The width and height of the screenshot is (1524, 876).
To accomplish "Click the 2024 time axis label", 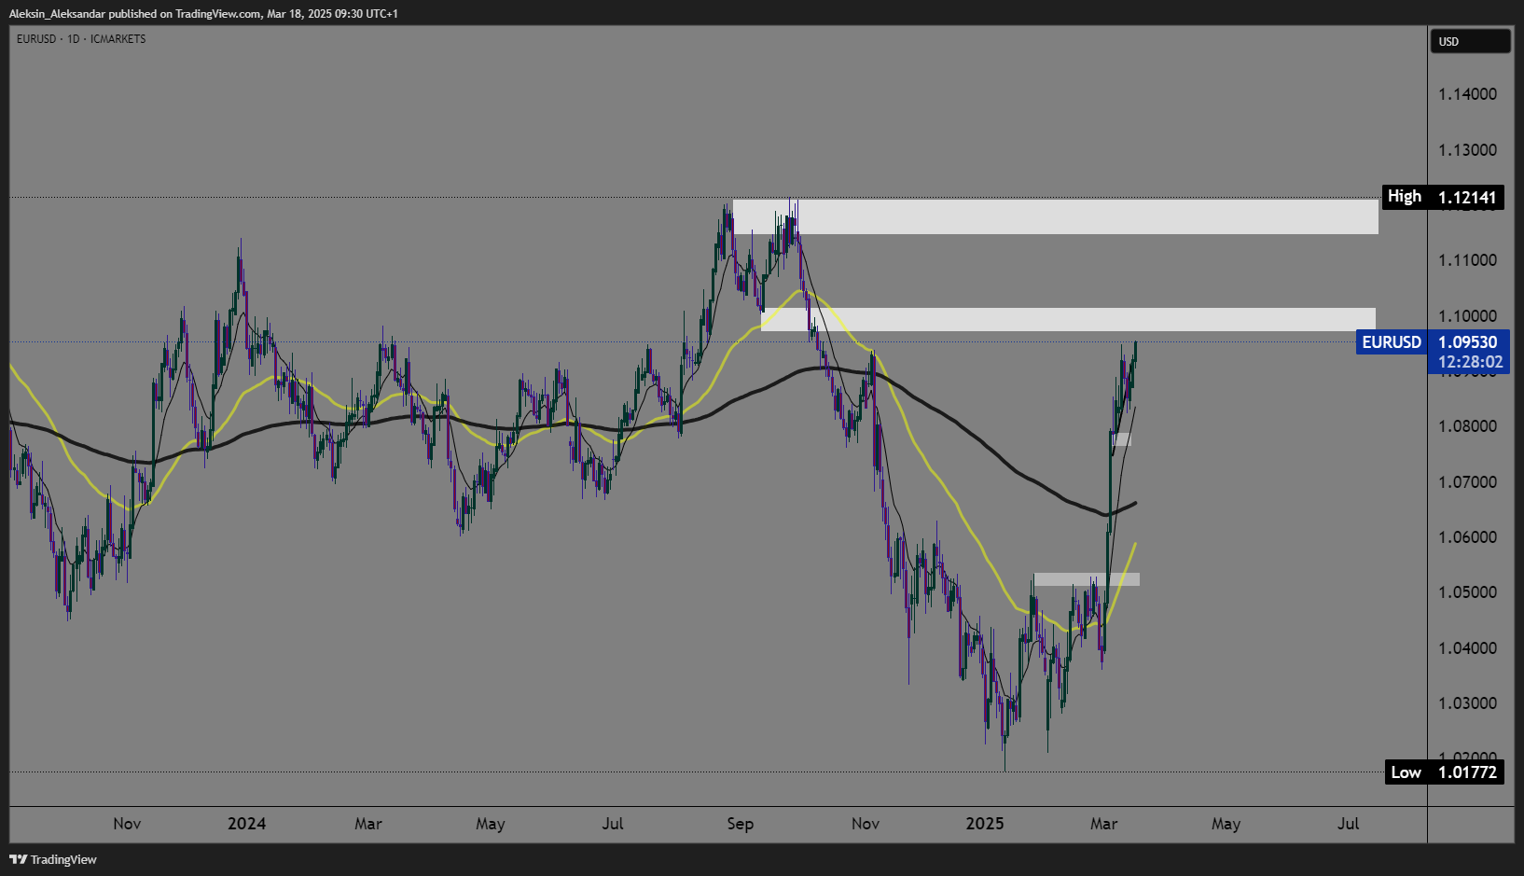I will click(x=247, y=824).
